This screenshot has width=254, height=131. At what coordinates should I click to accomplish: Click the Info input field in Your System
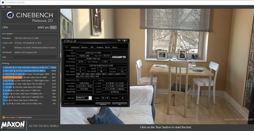(35, 57)
